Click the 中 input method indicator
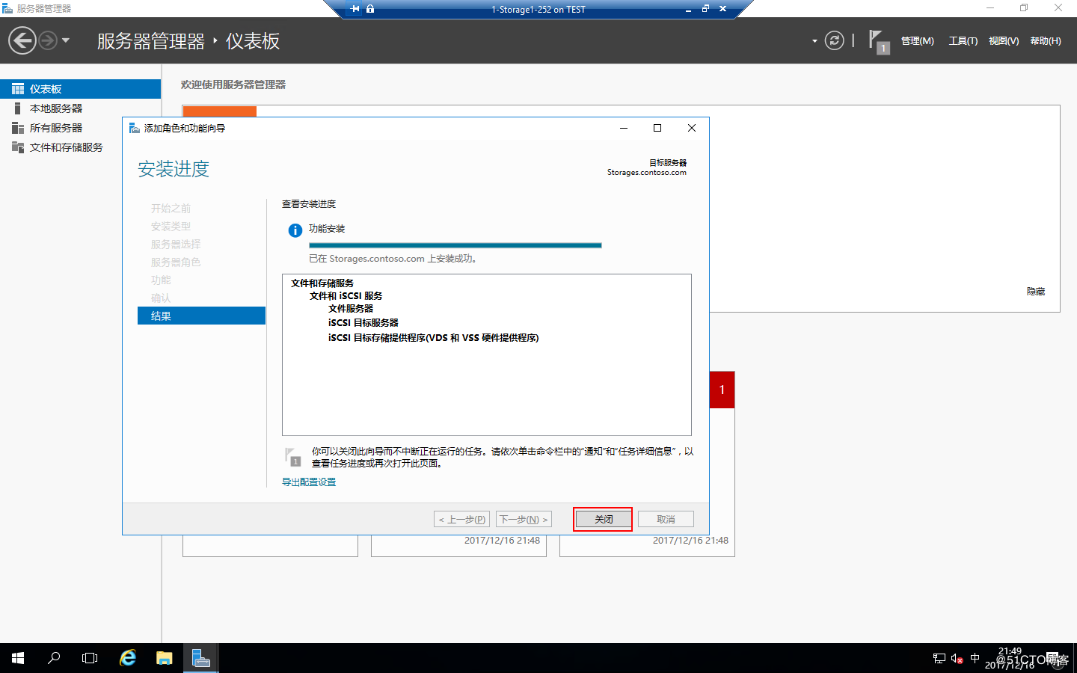This screenshot has height=673, width=1077. pyautogui.click(x=975, y=658)
